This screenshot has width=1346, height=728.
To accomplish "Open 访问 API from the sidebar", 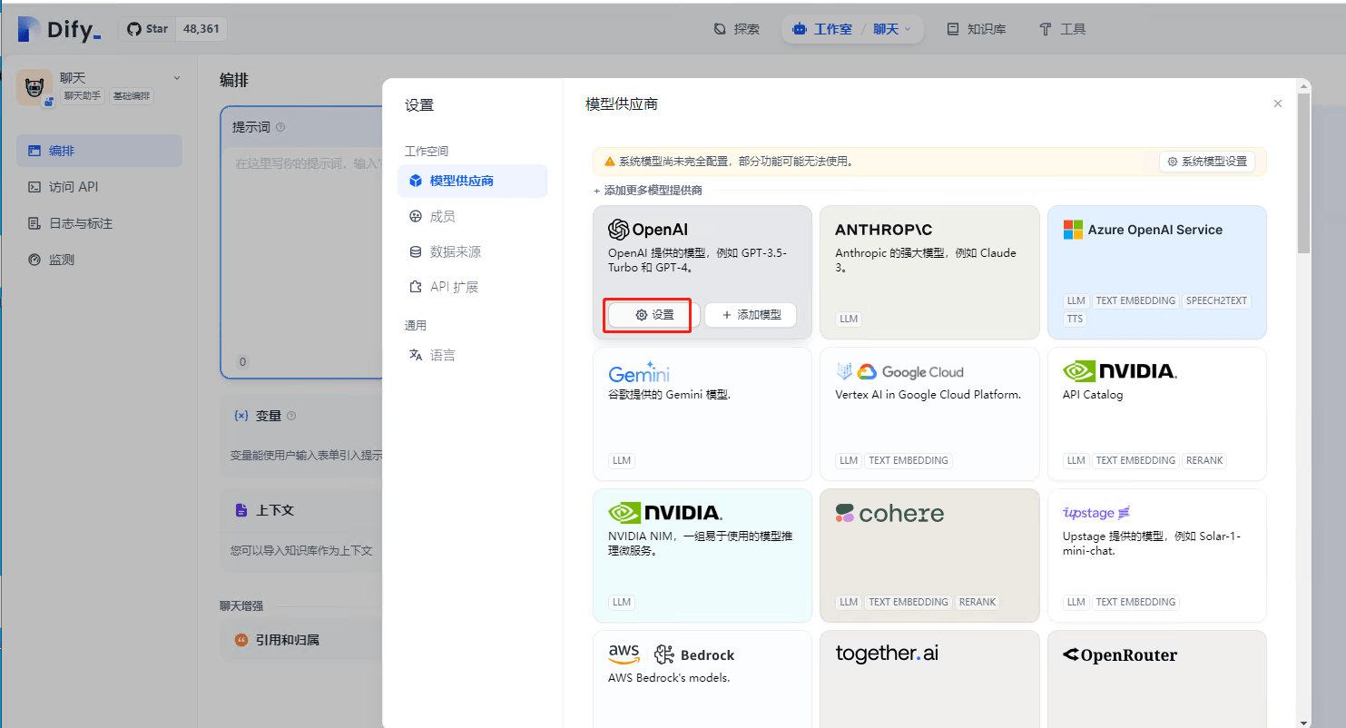I will 99,187.
